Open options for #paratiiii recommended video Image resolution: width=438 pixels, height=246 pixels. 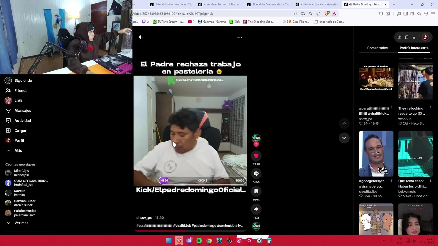point(391,108)
